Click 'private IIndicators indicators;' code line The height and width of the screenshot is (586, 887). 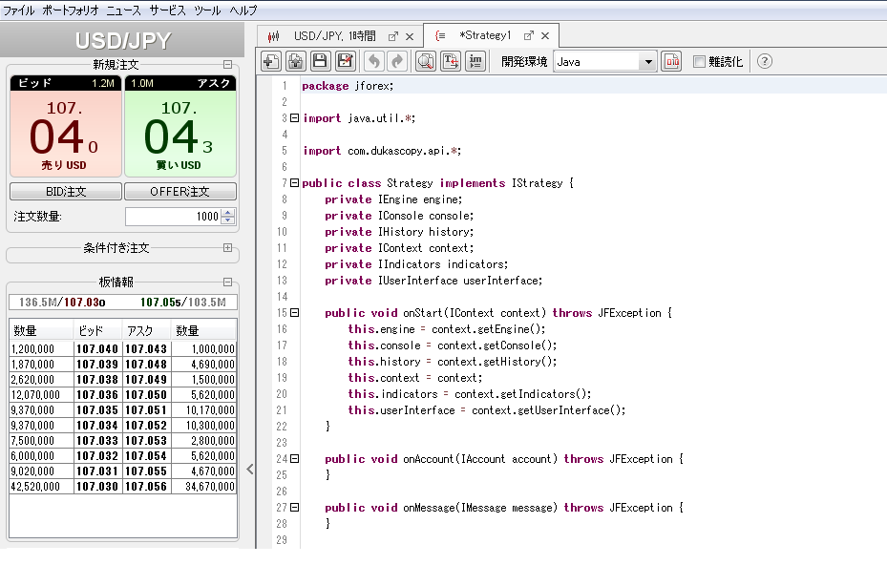416,264
